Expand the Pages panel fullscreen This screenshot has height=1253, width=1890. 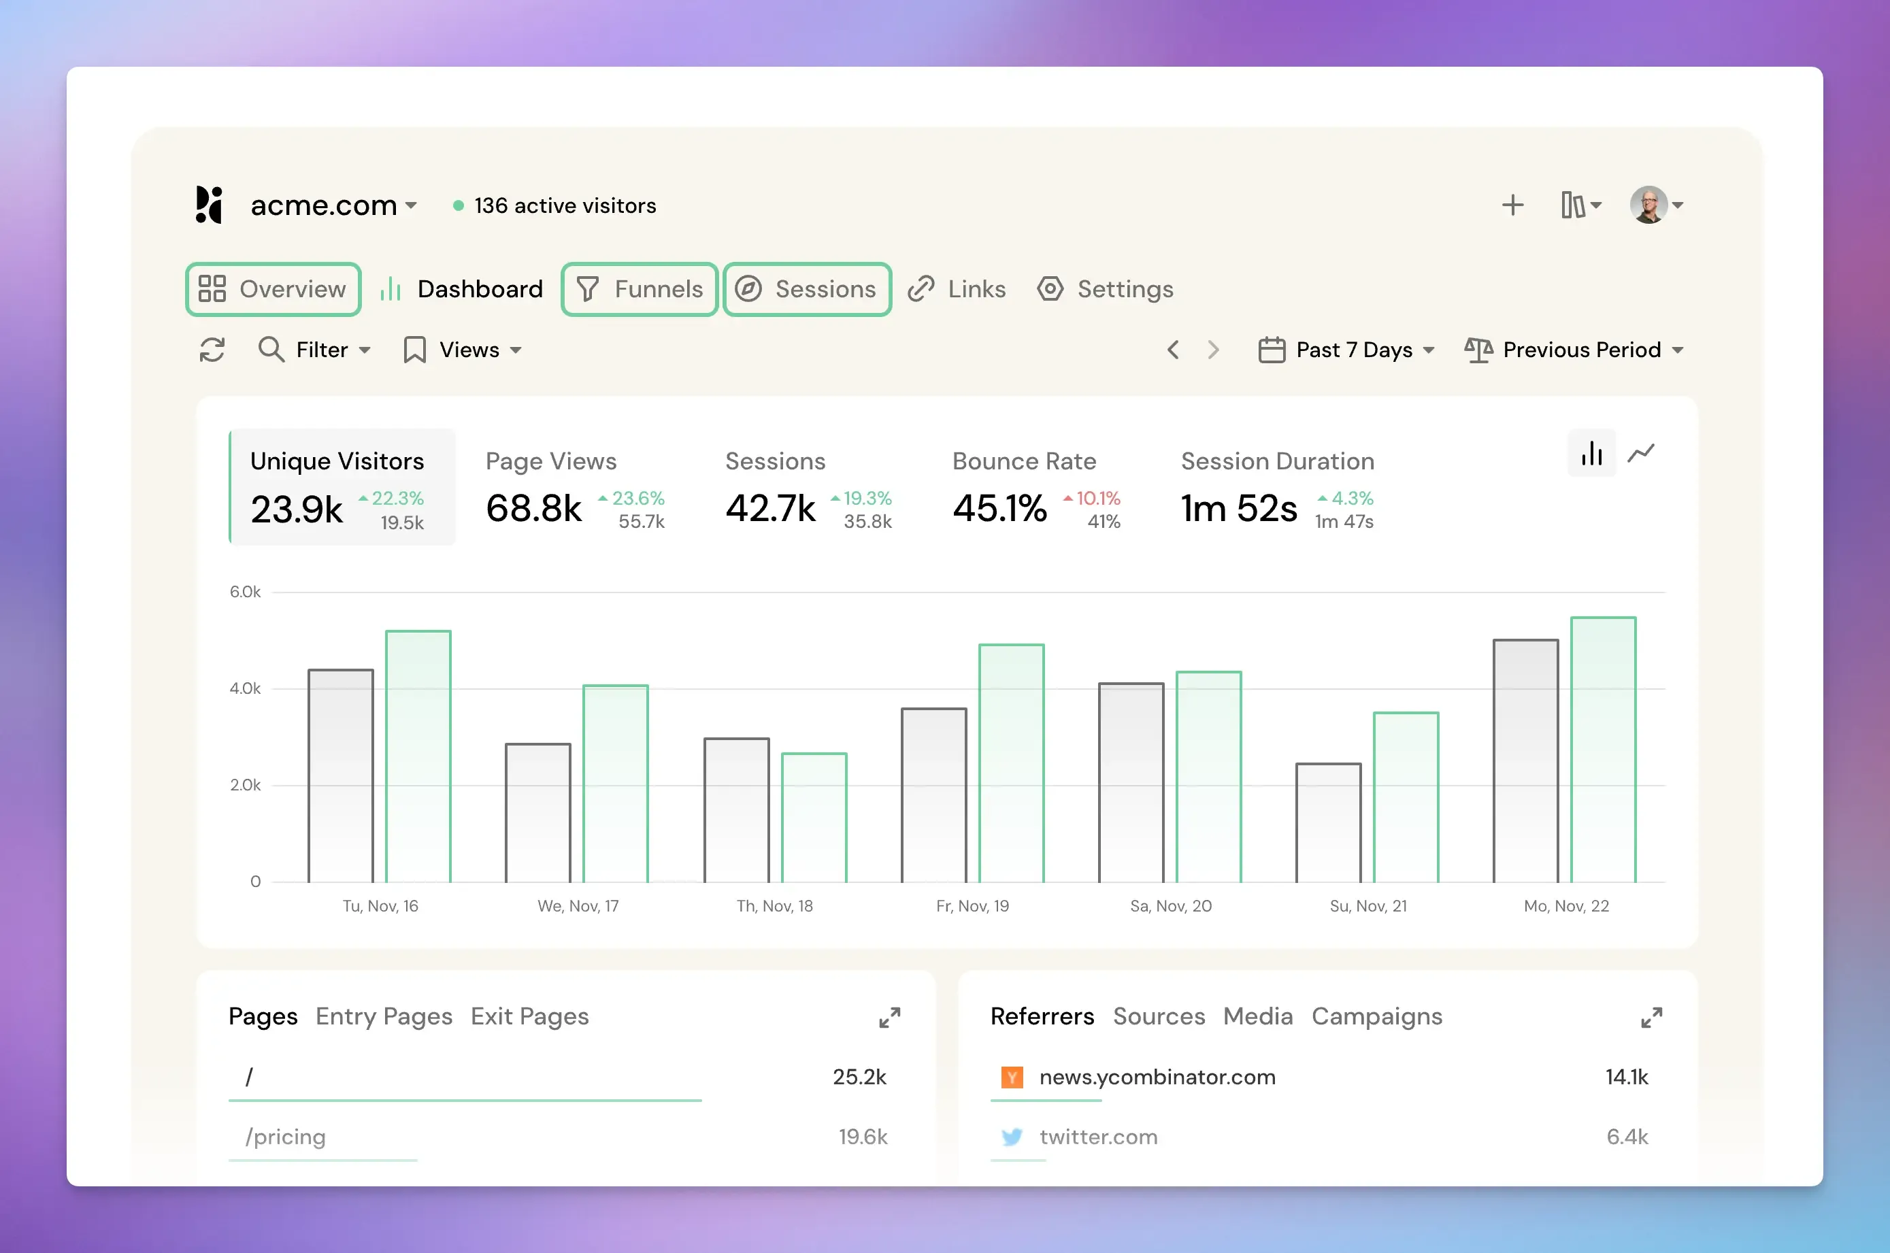tap(889, 1017)
